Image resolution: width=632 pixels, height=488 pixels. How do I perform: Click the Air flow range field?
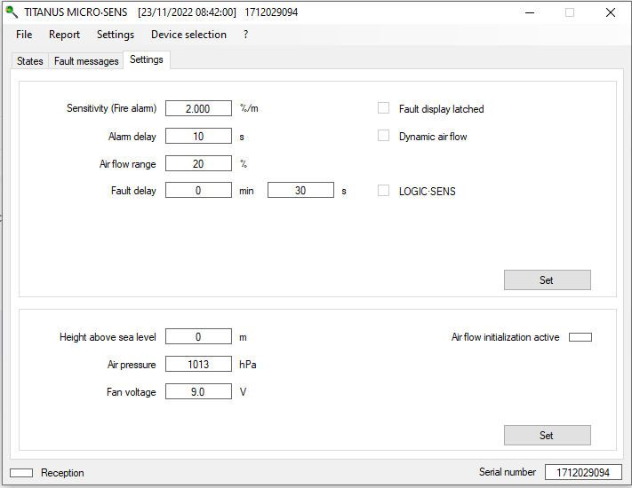click(x=198, y=163)
